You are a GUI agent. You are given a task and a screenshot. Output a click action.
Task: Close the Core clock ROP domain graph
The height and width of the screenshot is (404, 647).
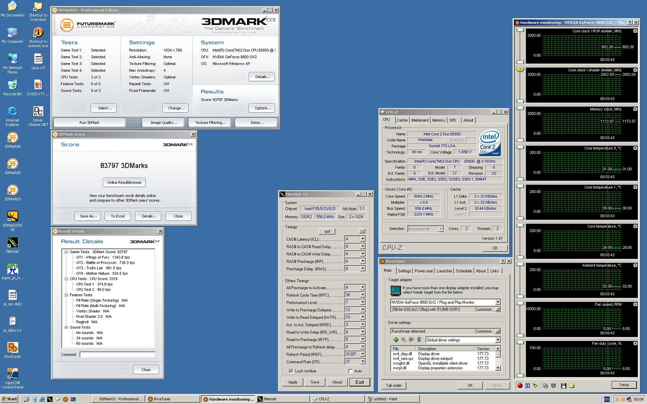click(635, 31)
